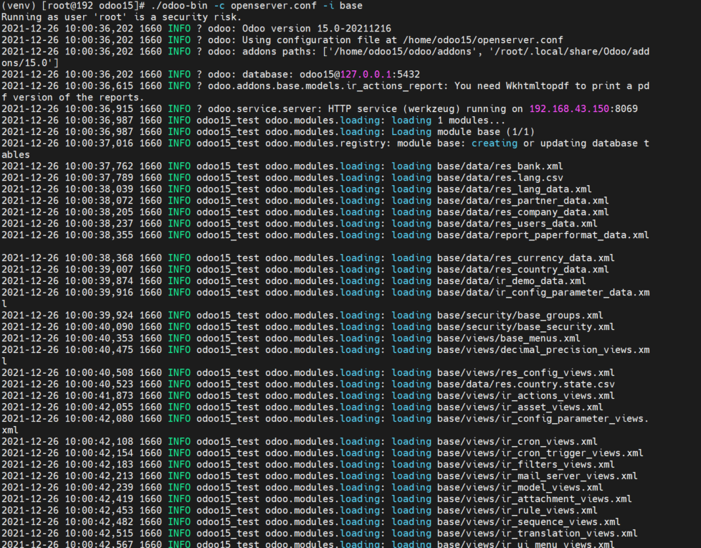Click the file path 'base/data/res_lang_data.xml'
701x548 pixels.
(x=514, y=189)
